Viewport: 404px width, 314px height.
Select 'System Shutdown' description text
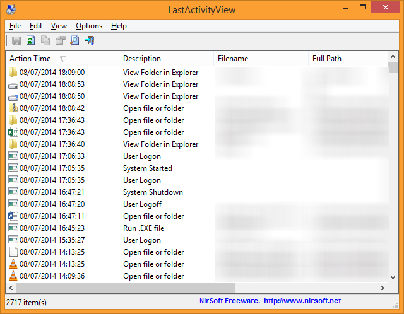[x=153, y=192]
